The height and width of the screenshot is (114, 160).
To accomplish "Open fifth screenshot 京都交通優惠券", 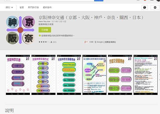I will click(x=120, y=75).
